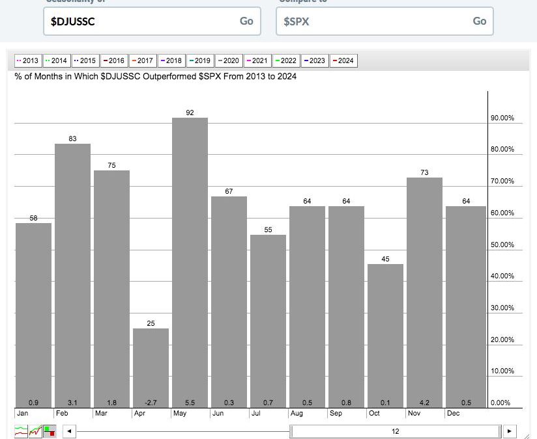This screenshot has width=537, height=439.
Task: Click the '-2.7' average return in the April bar
Action: [x=151, y=403]
